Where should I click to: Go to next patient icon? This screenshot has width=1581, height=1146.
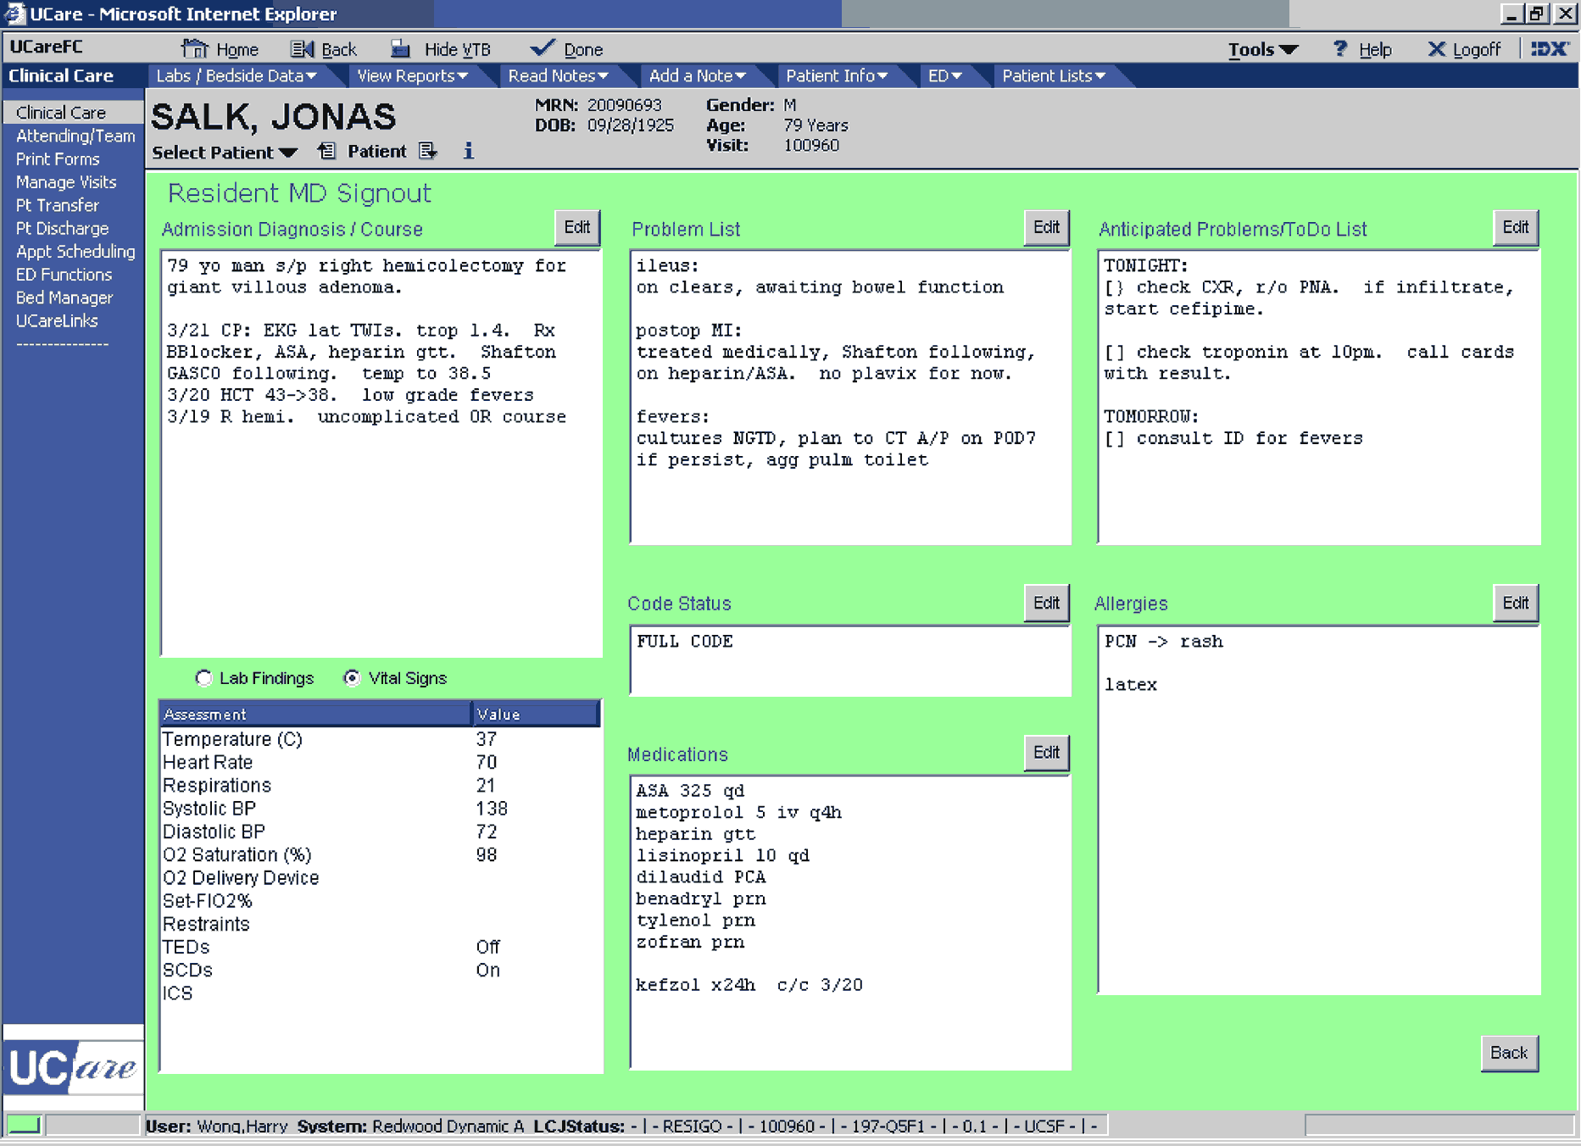428,152
